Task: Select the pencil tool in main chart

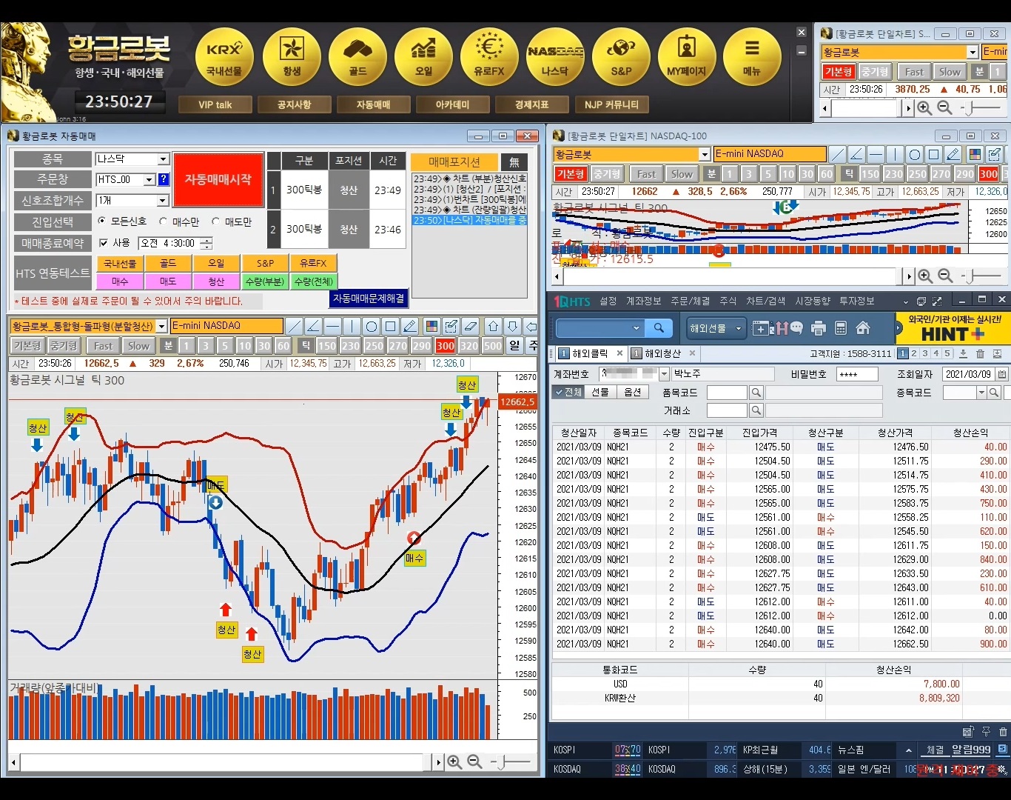Action: pos(409,326)
